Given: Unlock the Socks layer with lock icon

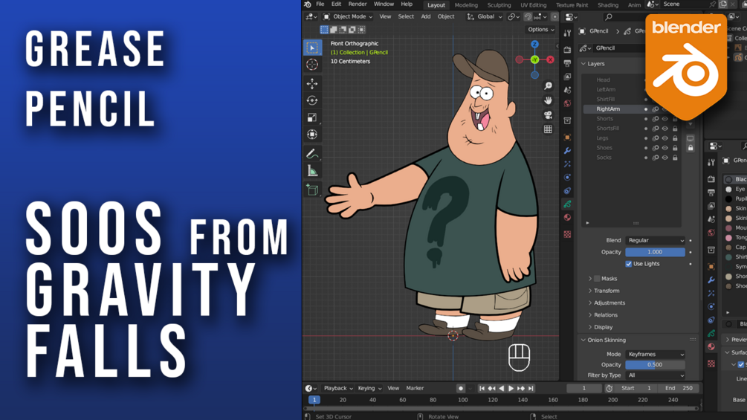Looking at the screenshot, I should [675, 158].
